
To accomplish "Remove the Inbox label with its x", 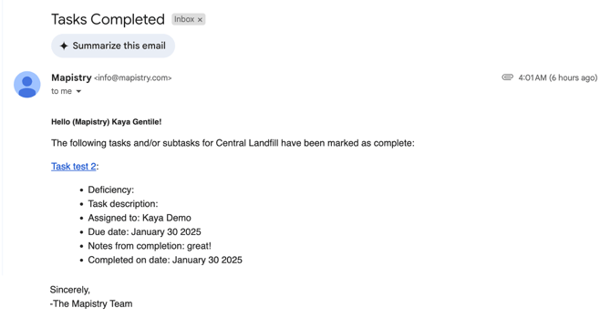I will click(x=200, y=19).
